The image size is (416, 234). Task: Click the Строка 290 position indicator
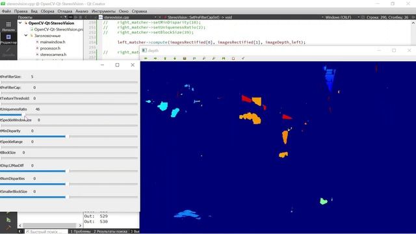(387, 18)
